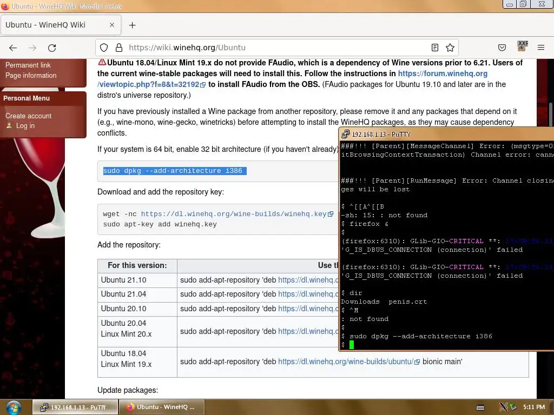The width and height of the screenshot is (554, 415).
Task: Click 'Downloads' in the PuTTY dir output
Action: [x=360, y=302]
